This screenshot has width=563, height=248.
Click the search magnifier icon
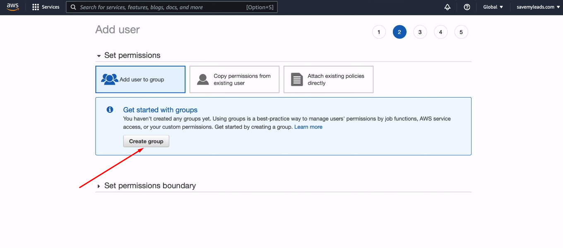tap(73, 7)
